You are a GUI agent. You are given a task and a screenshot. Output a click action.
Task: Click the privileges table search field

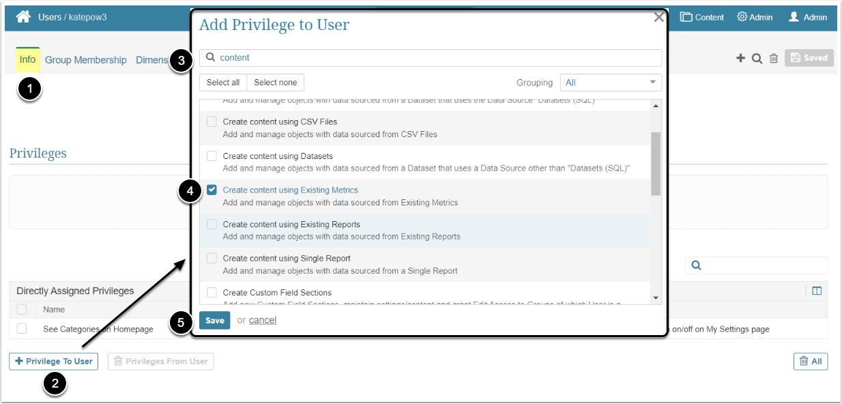point(756,265)
